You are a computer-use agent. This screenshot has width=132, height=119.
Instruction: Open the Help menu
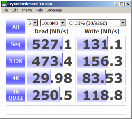(x=39, y=10)
